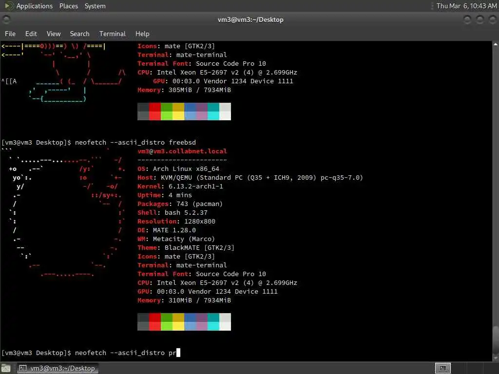Open the Help menu
Image resolution: width=499 pixels, height=374 pixels.
point(142,34)
